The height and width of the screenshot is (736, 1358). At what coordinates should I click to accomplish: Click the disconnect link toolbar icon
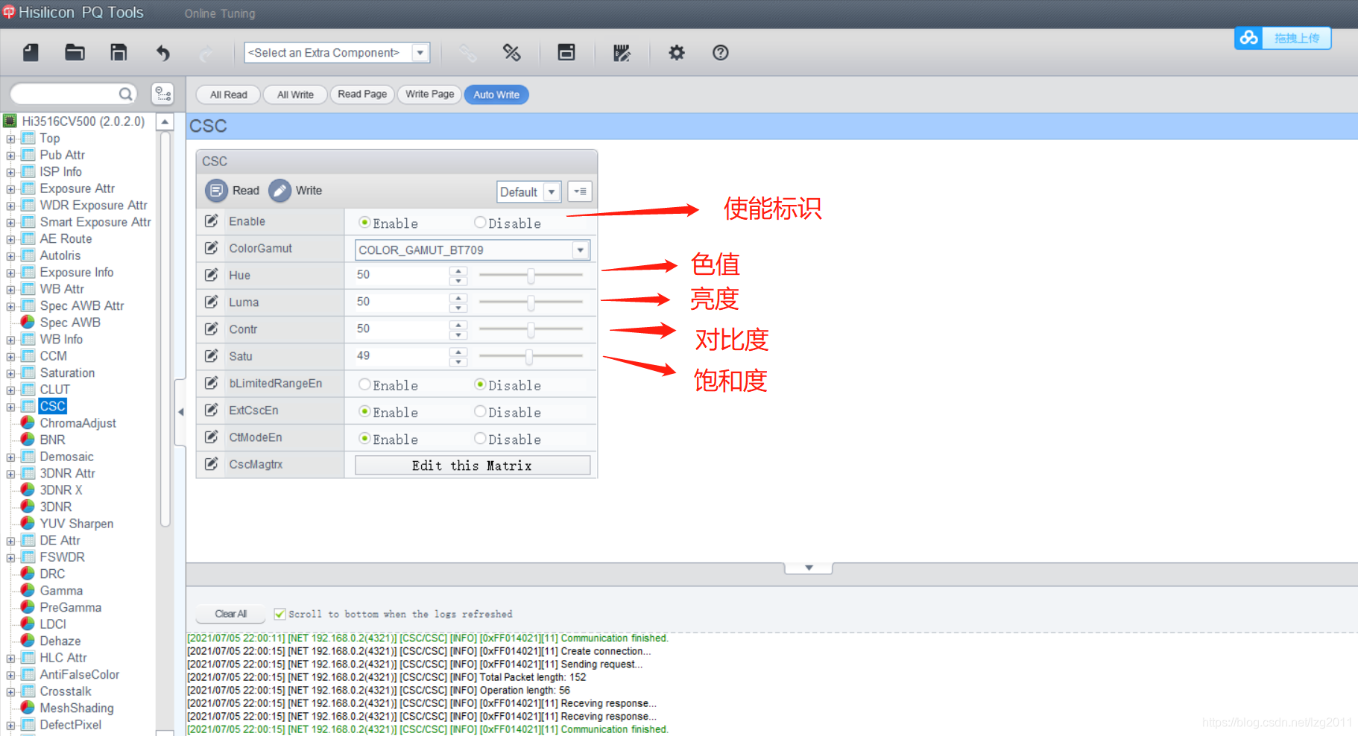click(511, 52)
